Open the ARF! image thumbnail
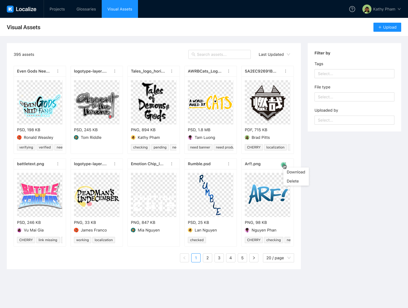This screenshot has width=408, height=308. (267, 195)
